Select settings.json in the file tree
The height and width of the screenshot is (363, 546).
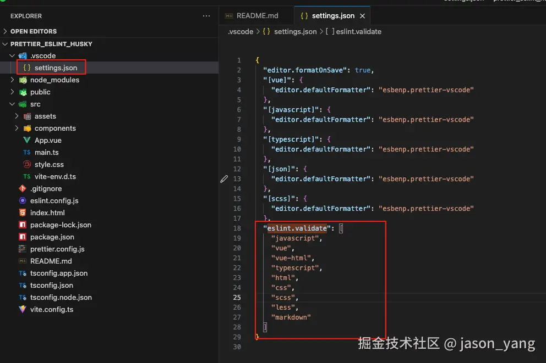tap(56, 68)
